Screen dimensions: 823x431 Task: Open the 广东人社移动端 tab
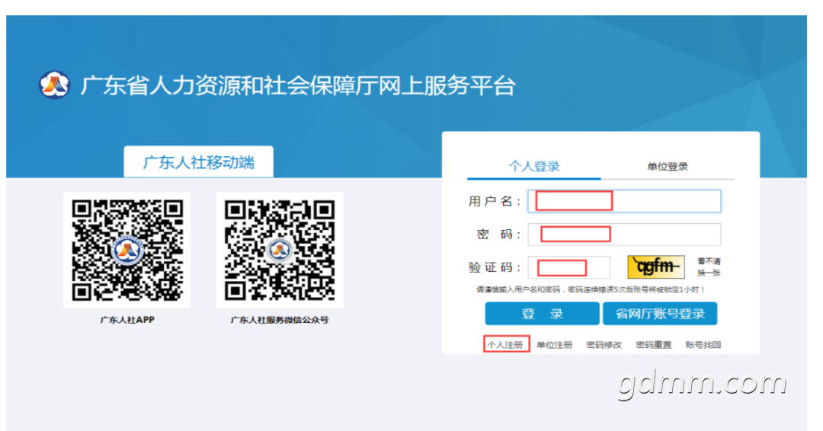pos(198,162)
